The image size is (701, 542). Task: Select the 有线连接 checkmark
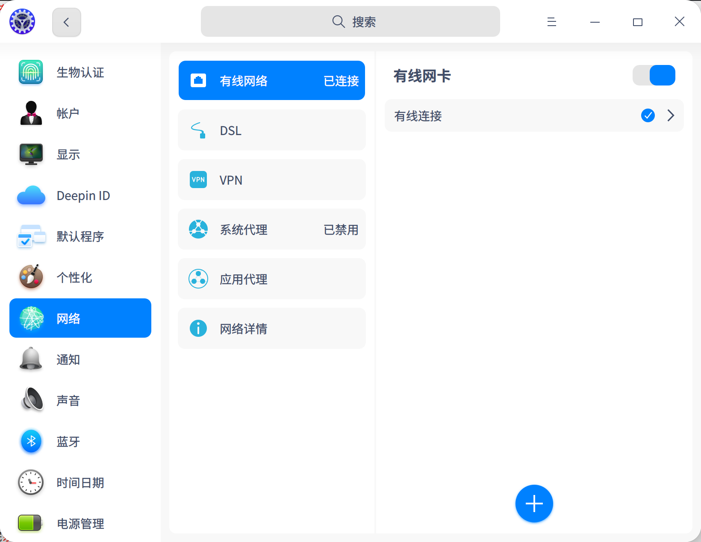pyautogui.click(x=648, y=115)
